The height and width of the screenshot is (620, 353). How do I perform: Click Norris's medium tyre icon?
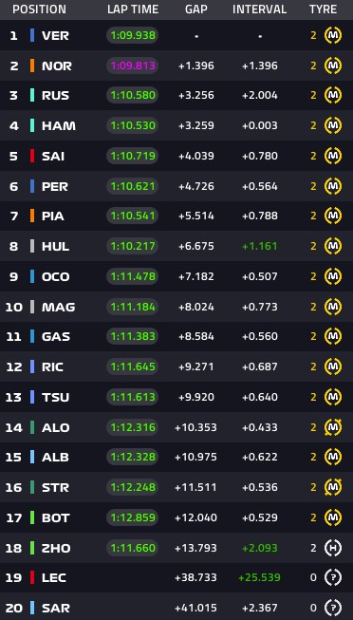333,66
